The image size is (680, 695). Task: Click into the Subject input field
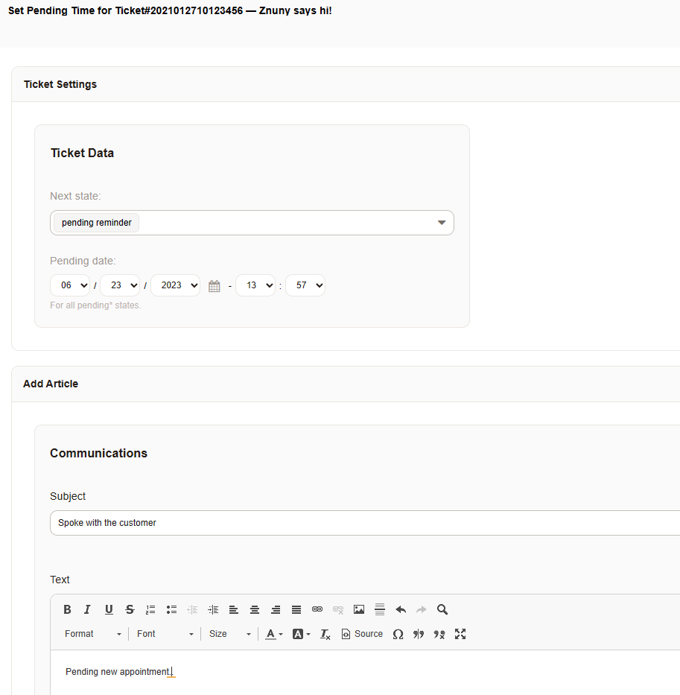[x=365, y=523]
